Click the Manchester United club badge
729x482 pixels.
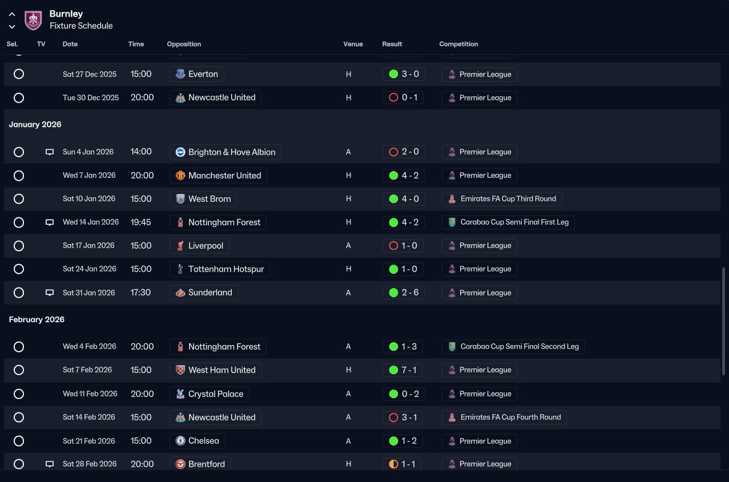coord(180,176)
